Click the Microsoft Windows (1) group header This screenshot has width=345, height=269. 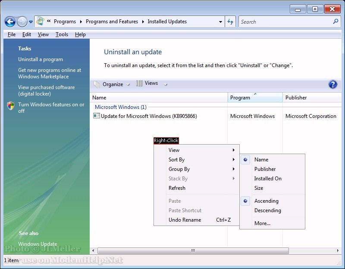pyautogui.click(x=121, y=107)
